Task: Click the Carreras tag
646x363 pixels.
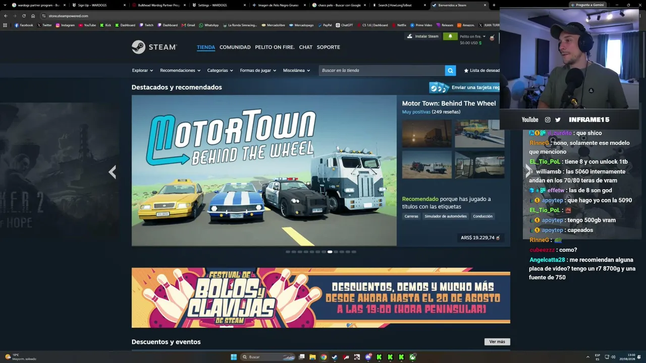Action: point(411,216)
